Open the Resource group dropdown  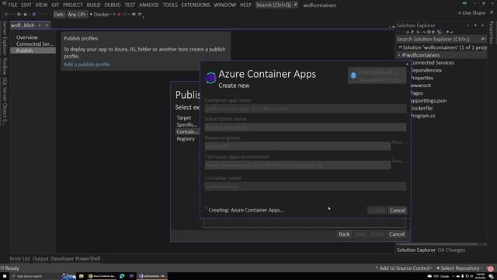[297, 146]
